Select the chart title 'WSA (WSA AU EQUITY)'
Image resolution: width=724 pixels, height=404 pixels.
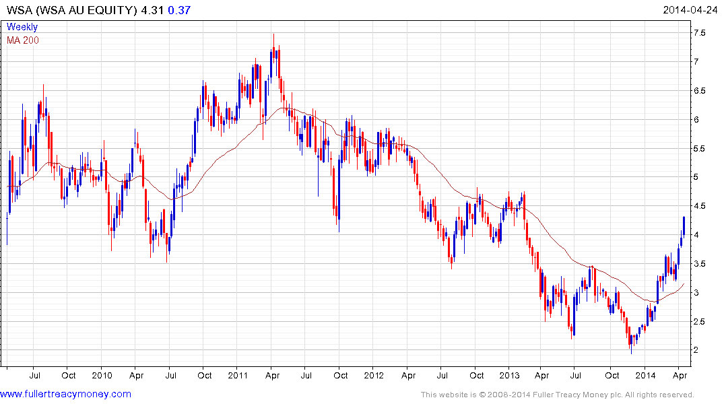coord(71,10)
